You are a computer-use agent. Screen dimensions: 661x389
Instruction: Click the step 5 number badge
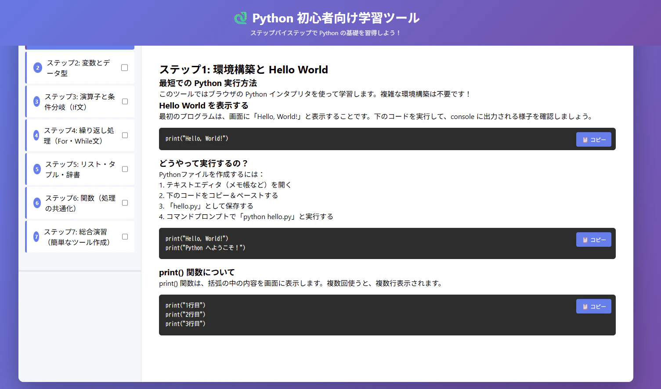coord(37,169)
